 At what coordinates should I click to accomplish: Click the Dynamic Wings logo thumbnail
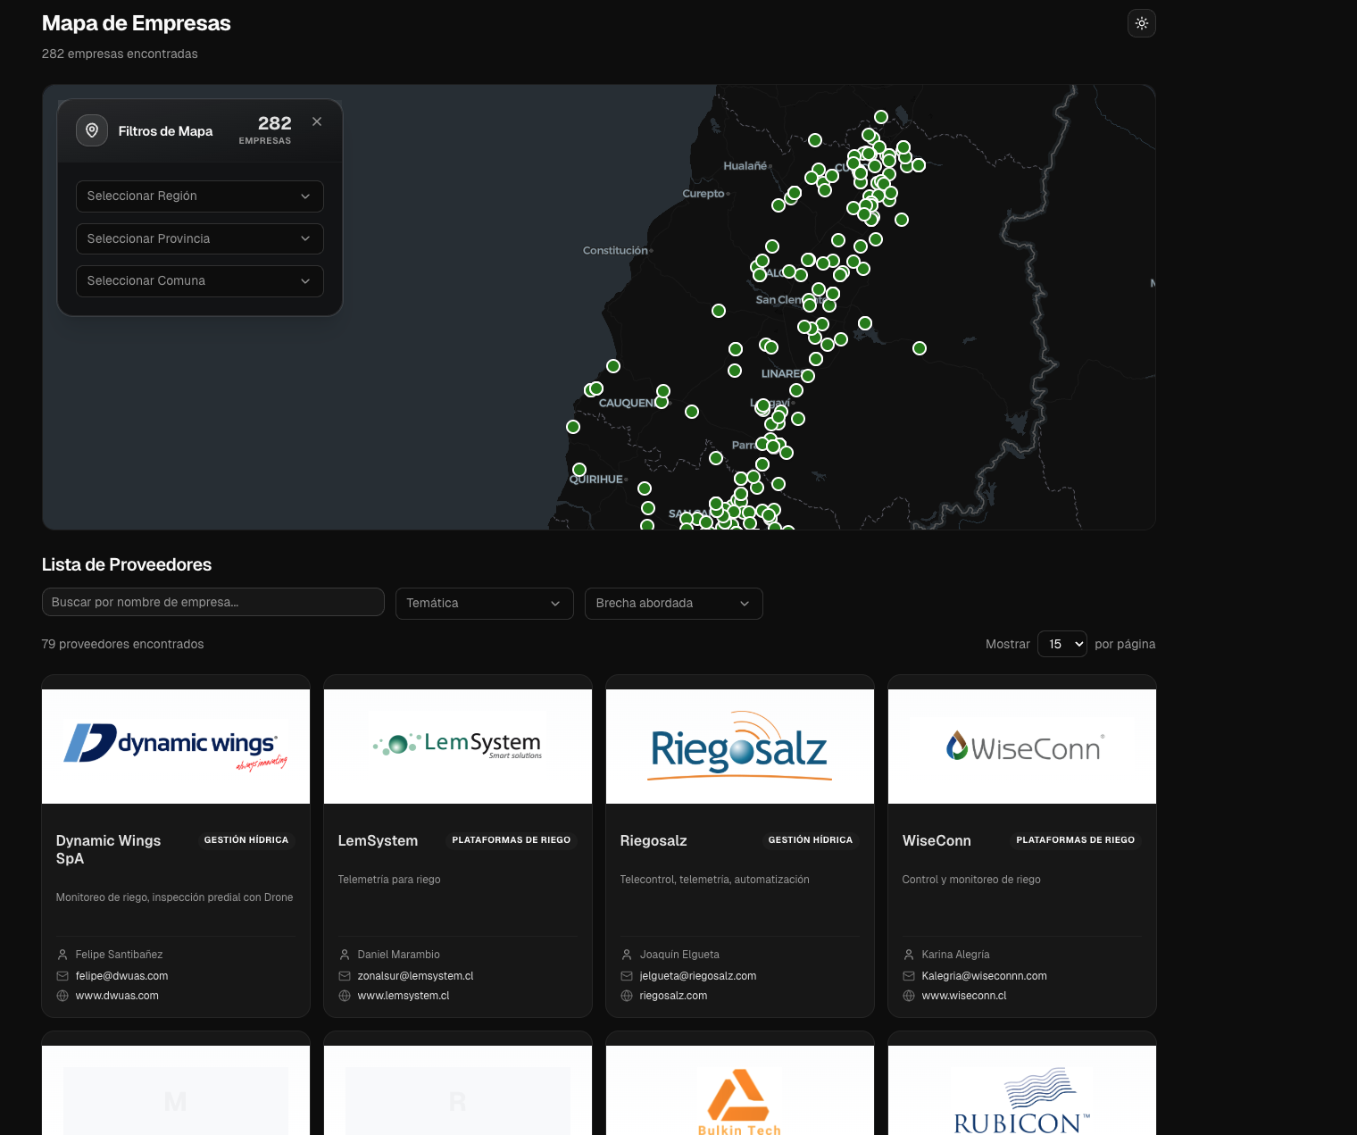[x=176, y=747]
